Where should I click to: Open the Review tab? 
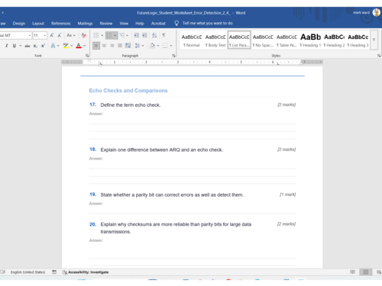click(x=106, y=23)
